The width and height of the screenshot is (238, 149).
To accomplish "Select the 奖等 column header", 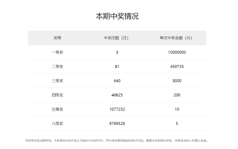I will click(57, 38).
